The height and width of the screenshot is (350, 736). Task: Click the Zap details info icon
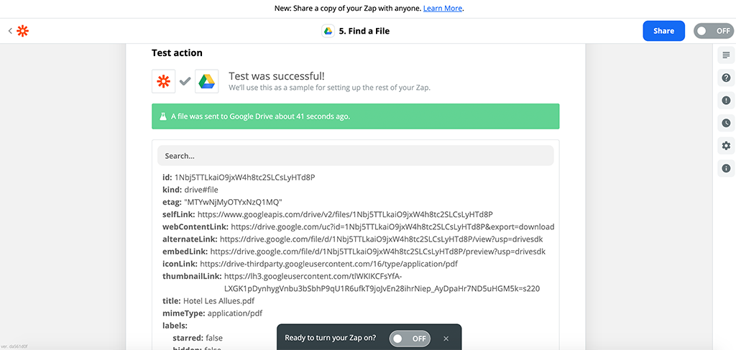(x=726, y=168)
